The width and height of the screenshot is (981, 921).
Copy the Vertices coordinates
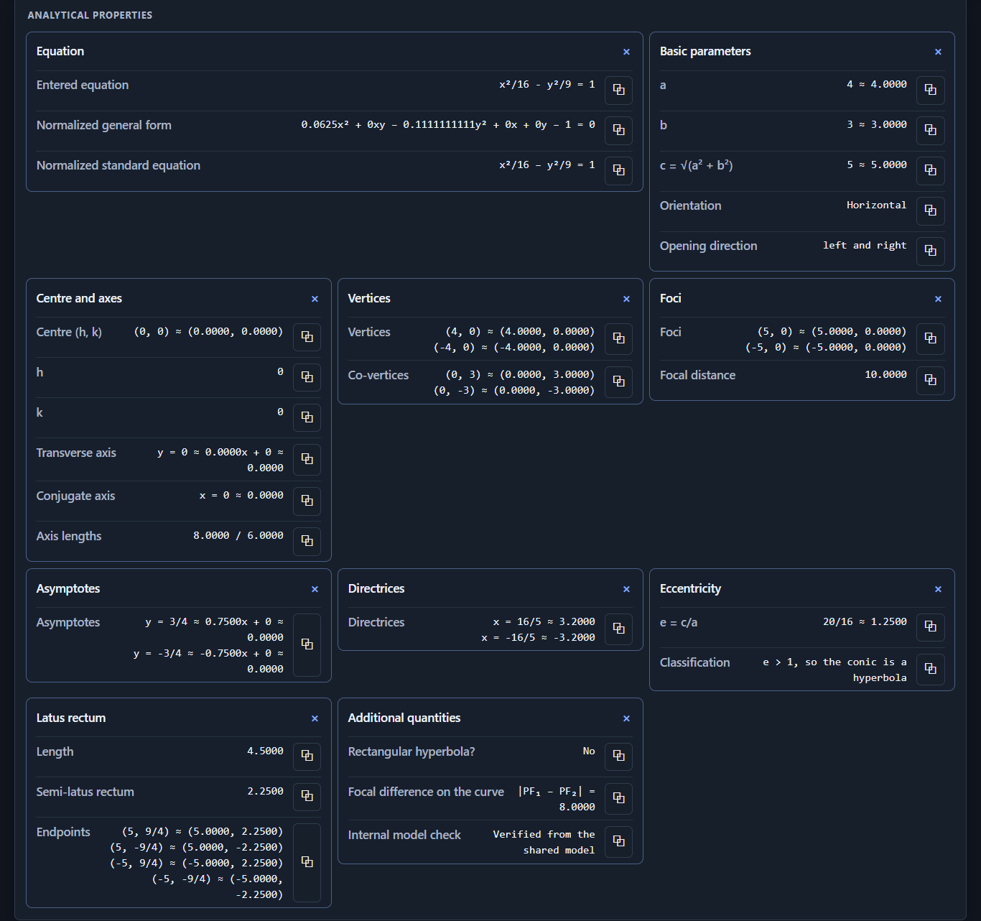coord(618,339)
